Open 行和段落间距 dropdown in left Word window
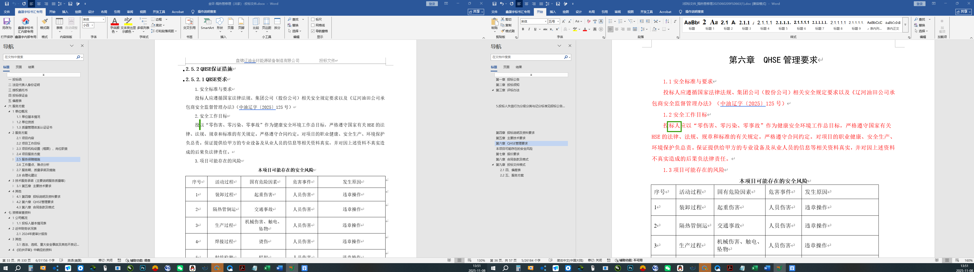Image resolution: width=974 pixels, height=272 pixels. 176,31
